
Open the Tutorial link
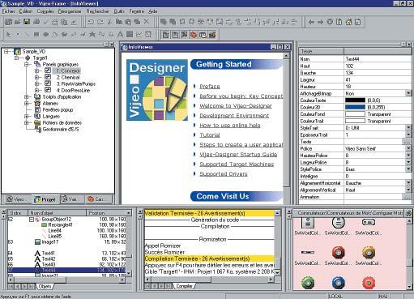pyautogui.click(x=210, y=135)
